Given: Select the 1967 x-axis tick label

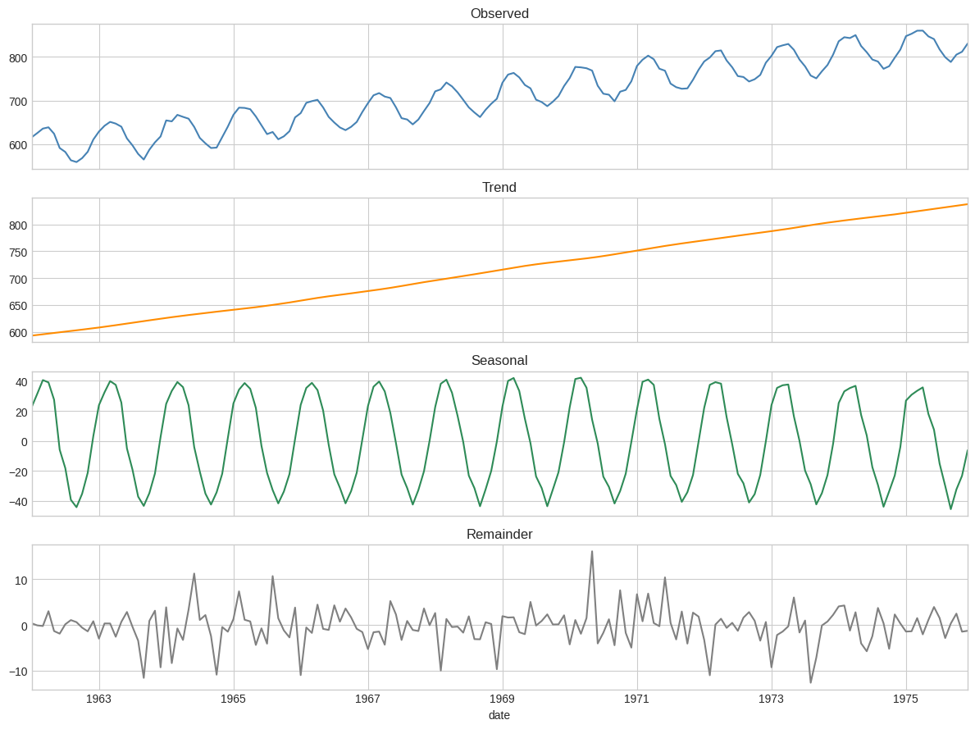Looking at the screenshot, I should coord(367,699).
